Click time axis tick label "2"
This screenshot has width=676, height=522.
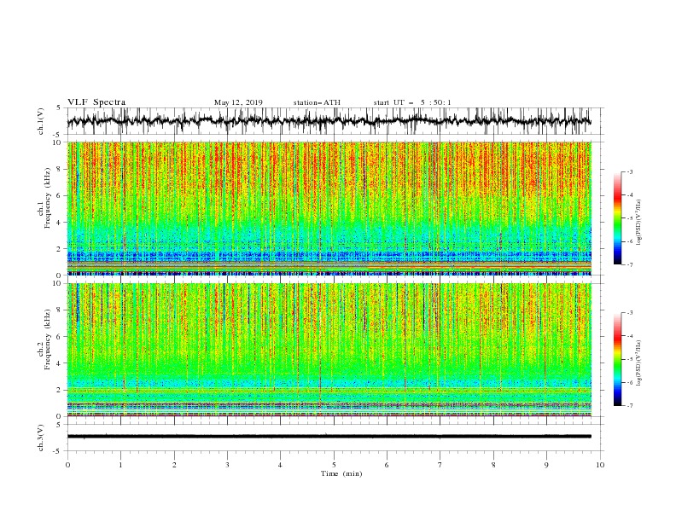coord(174,465)
